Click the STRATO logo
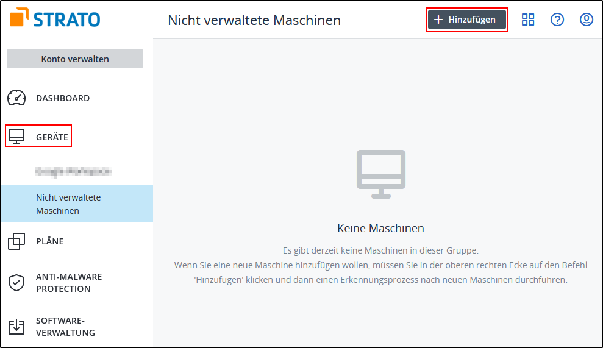 [x=55, y=19]
